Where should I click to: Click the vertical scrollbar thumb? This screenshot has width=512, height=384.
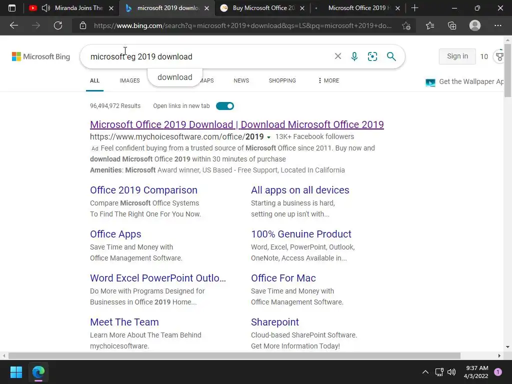coord(507,70)
